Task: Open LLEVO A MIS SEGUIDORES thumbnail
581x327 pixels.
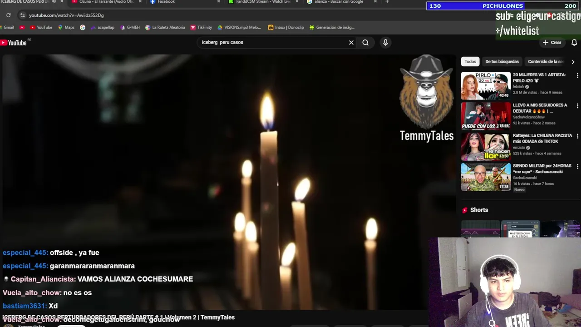Action: tap(486, 116)
